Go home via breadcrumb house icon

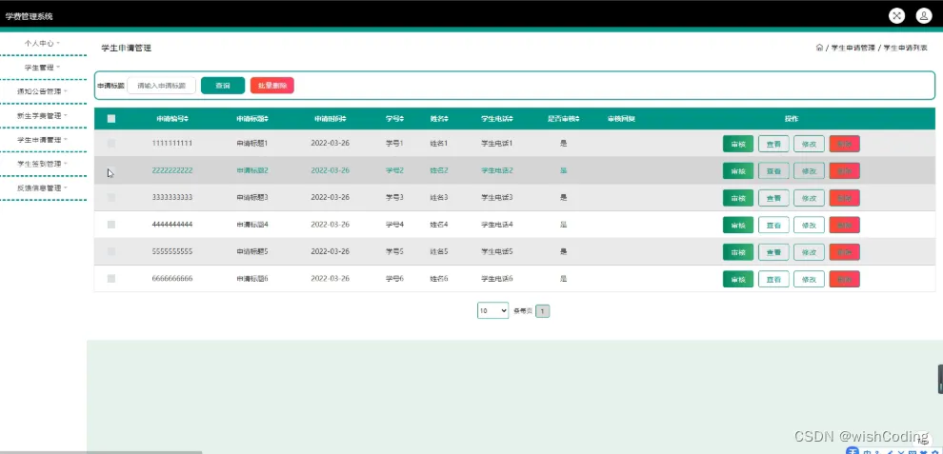coord(819,48)
